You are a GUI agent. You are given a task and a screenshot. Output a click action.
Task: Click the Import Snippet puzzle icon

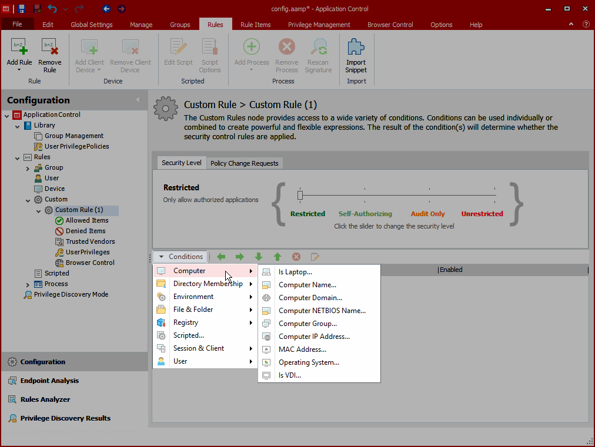click(356, 48)
